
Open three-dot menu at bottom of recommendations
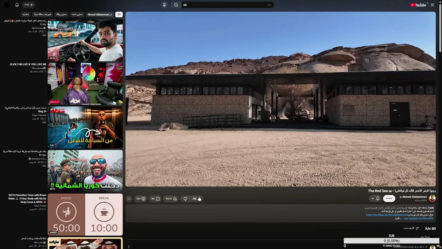[129, 247]
